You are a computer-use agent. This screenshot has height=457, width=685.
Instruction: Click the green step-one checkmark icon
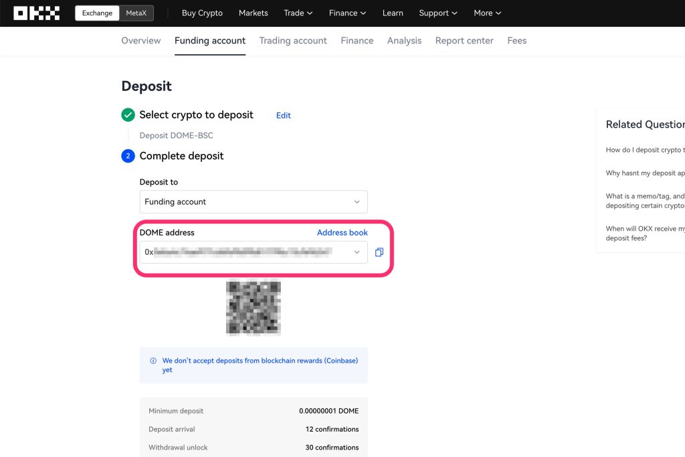pyautogui.click(x=128, y=115)
